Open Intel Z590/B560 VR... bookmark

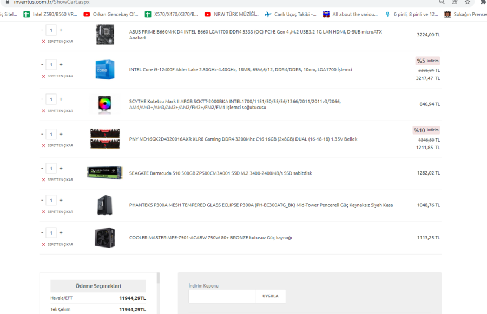coord(50,14)
